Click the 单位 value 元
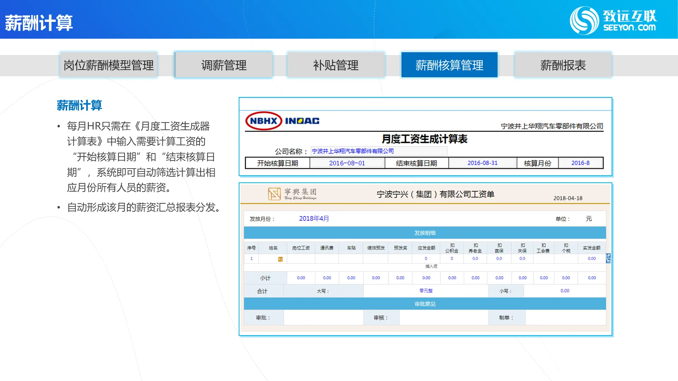Viewport: 678px width, 381px height. coord(589,219)
